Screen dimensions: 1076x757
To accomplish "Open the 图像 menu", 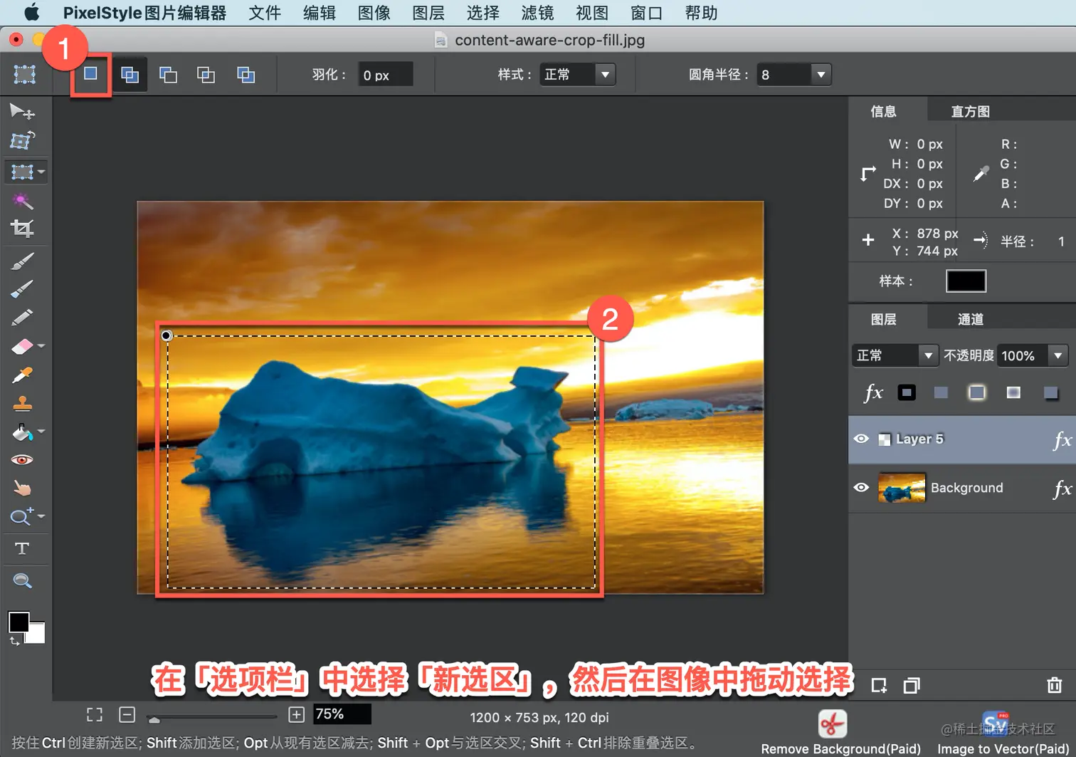I will click(374, 13).
